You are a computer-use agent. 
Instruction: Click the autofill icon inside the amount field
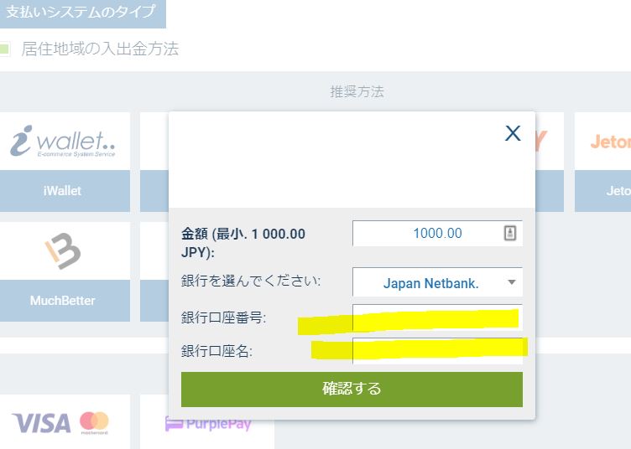pyautogui.click(x=510, y=233)
